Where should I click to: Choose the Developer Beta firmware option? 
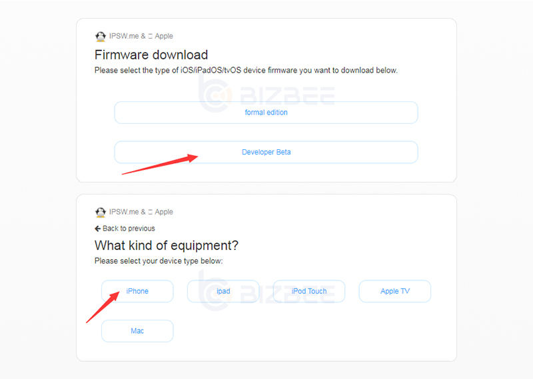pyautogui.click(x=266, y=153)
